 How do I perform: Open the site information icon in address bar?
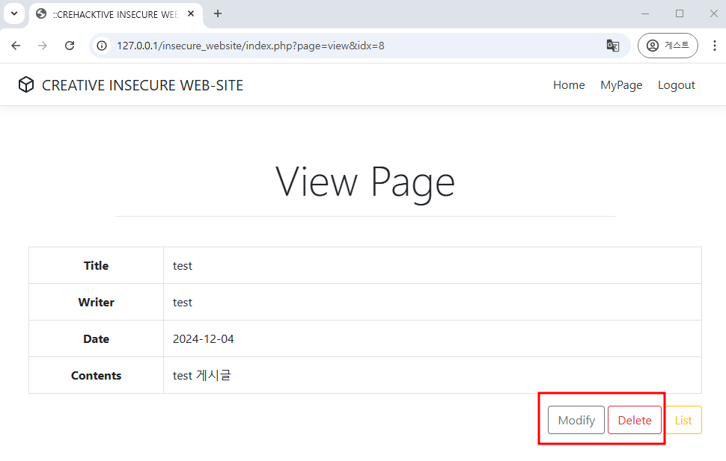pyautogui.click(x=102, y=46)
